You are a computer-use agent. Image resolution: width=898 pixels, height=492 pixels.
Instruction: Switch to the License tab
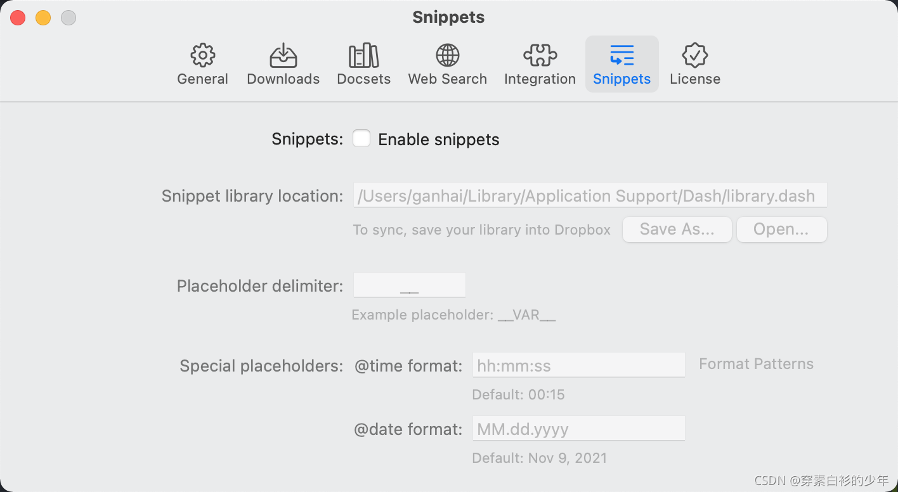point(694,63)
